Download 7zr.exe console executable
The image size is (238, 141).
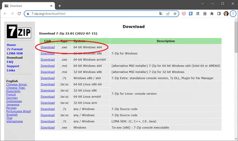[48, 127]
